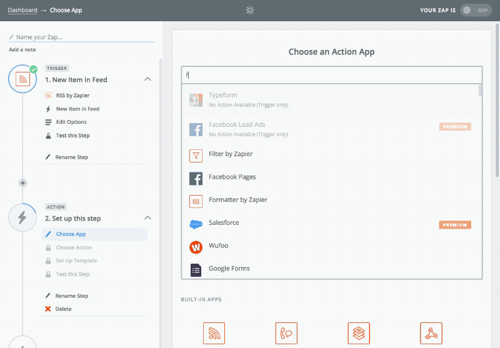The height and width of the screenshot is (348, 500).
Task: Click the Edit Options list icon
Action: coord(48,122)
